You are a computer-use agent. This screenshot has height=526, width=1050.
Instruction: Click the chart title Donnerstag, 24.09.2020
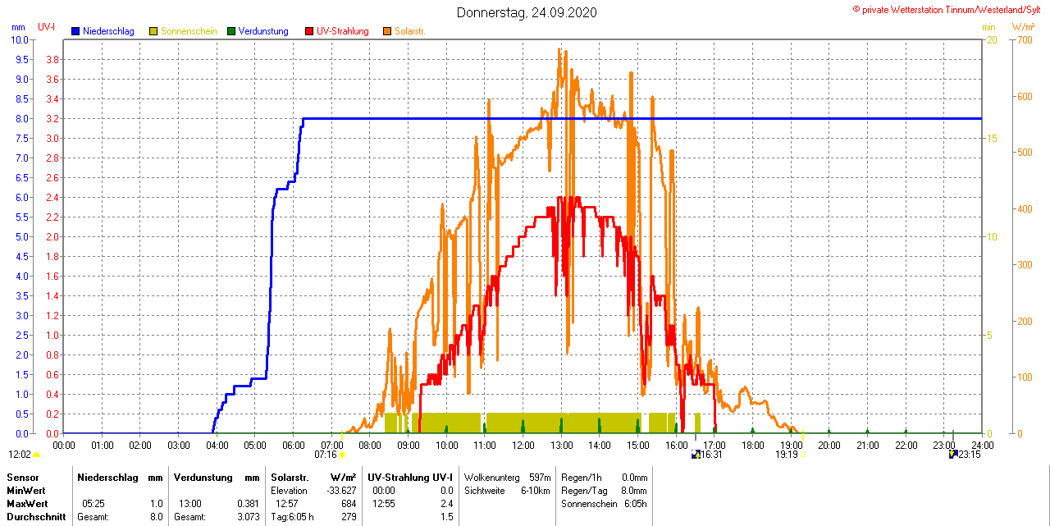pos(527,12)
